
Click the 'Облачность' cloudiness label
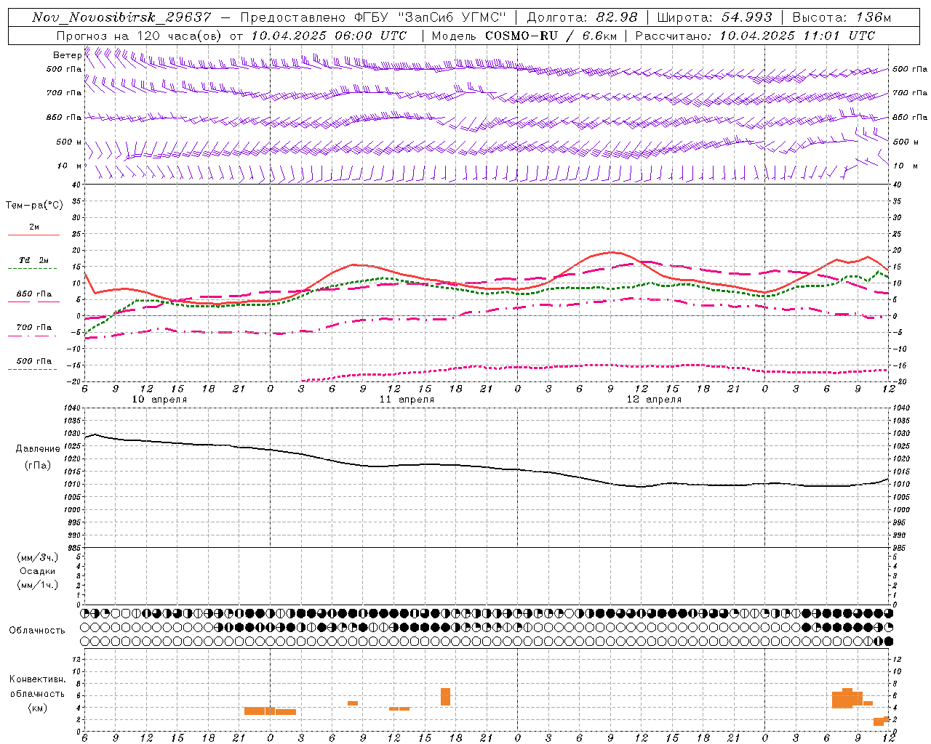(37, 630)
